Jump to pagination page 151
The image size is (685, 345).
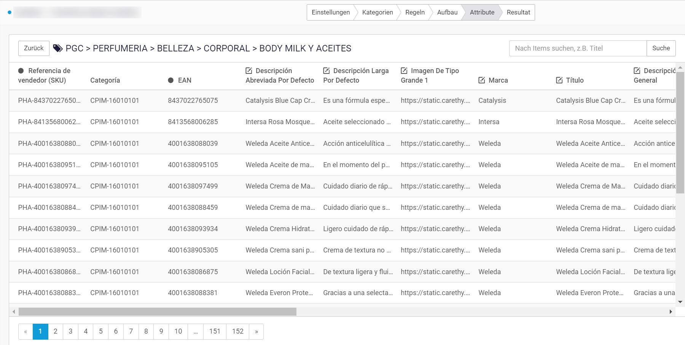(215, 331)
